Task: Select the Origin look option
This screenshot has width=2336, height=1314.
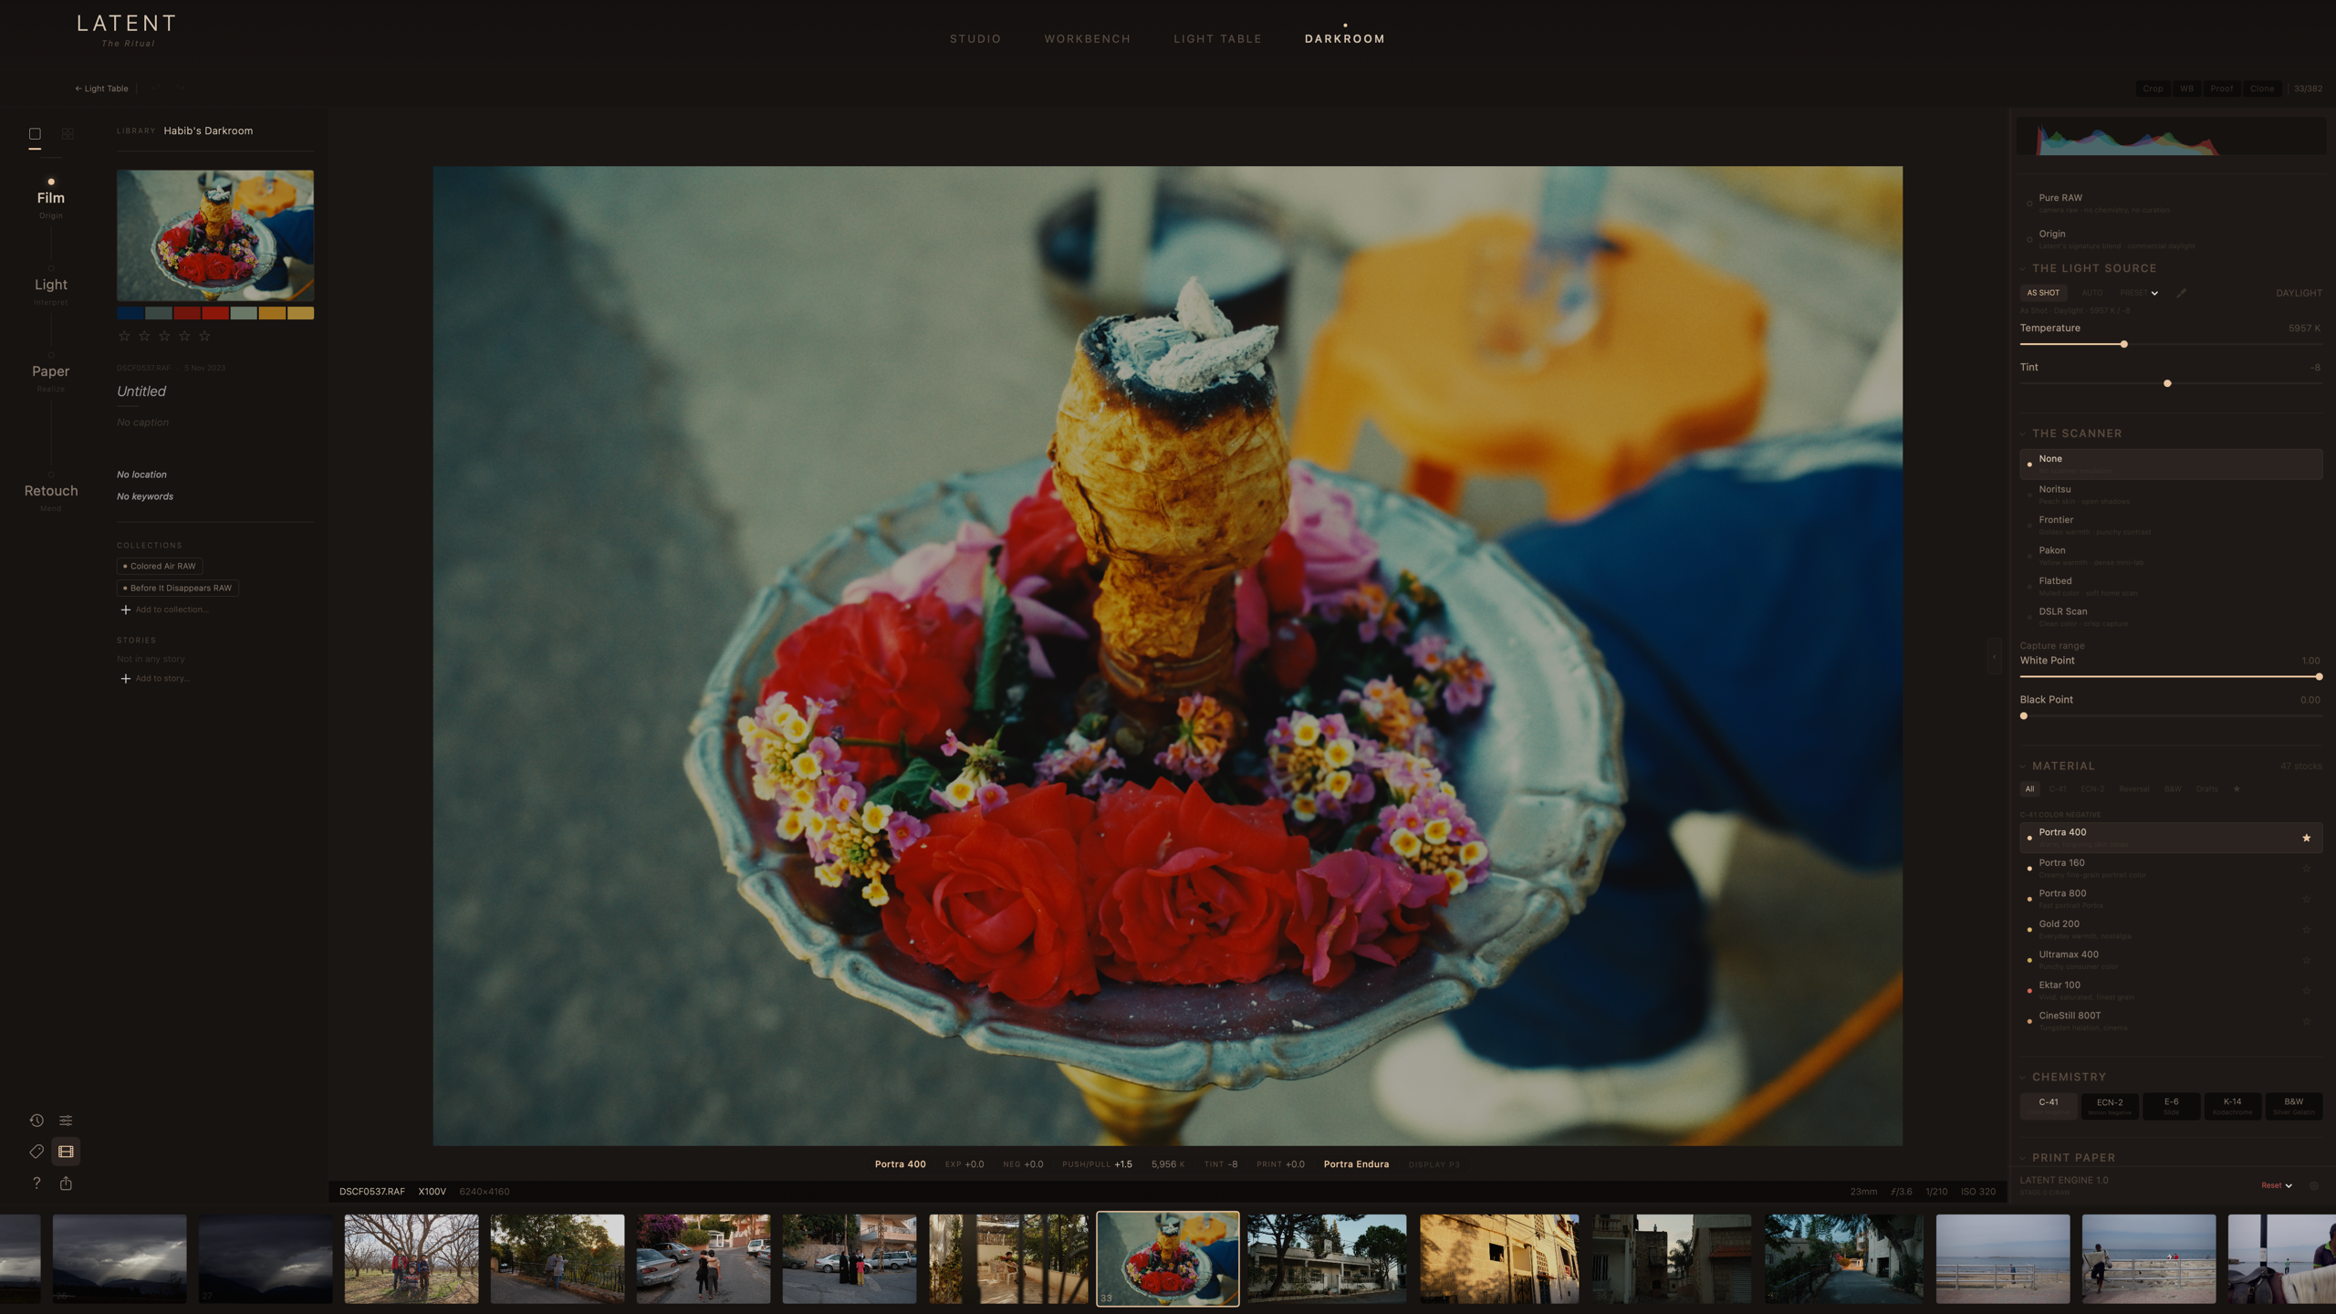Action: [x=2170, y=239]
